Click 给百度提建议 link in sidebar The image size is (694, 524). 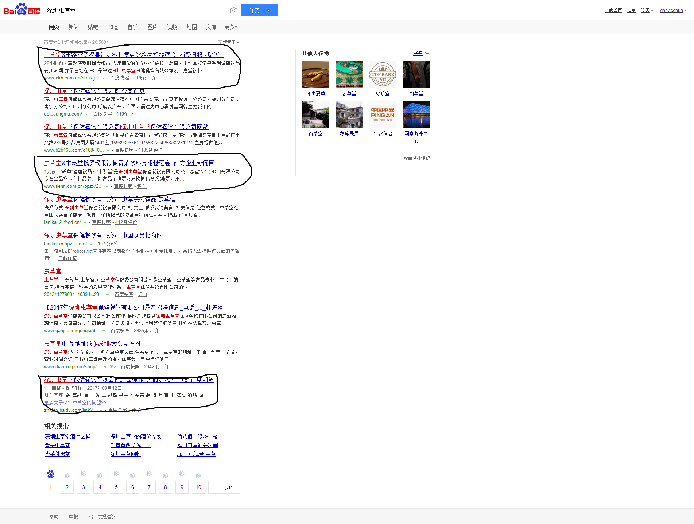(416, 158)
